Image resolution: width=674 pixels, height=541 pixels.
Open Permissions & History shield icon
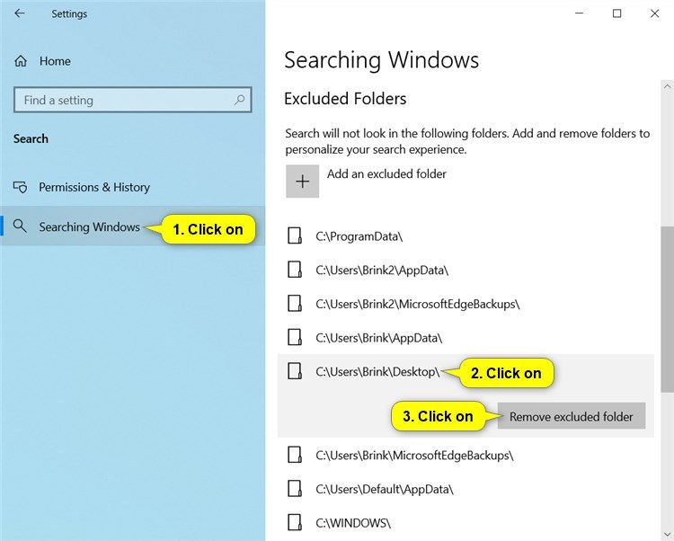click(x=20, y=187)
